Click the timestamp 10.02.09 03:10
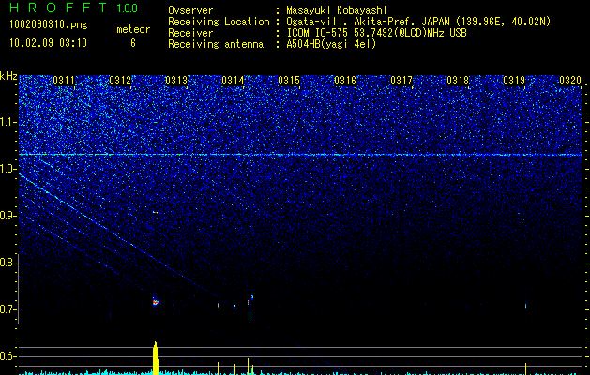 tap(48, 43)
